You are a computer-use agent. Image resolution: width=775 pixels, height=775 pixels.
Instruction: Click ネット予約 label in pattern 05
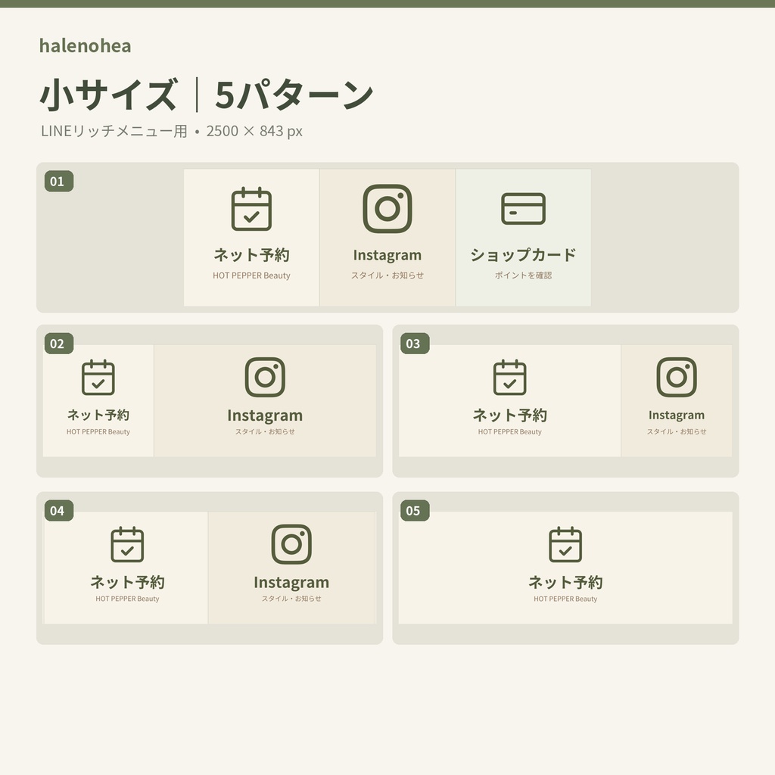(565, 582)
